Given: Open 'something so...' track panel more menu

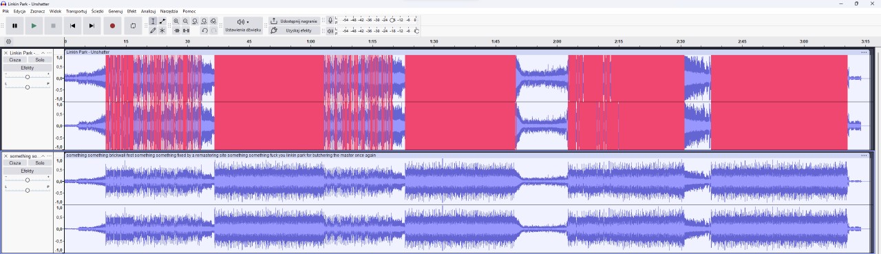Looking at the screenshot, I should [x=49, y=156].
